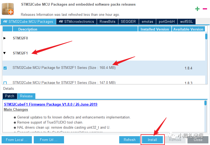Open the RoweBots tab
Viewport: 210px width, 145px height.
[x=107, y=21]
